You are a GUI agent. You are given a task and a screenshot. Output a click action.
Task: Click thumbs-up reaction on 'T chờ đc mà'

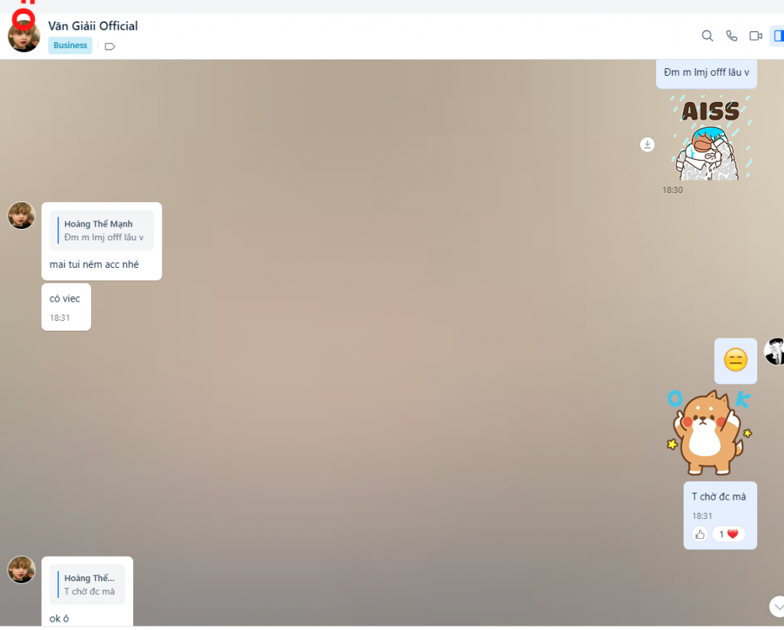click(x=699, y=534)
